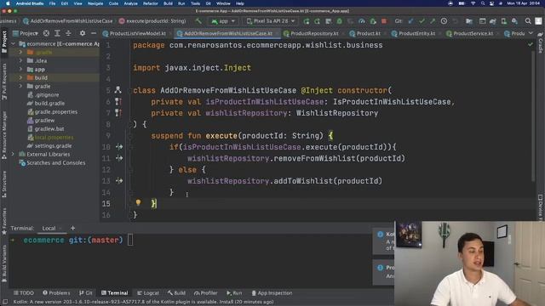Open the Pixel 3a API 28 device dropdown
The height and width of the screenshot is (306, 545).
[271, 21]
